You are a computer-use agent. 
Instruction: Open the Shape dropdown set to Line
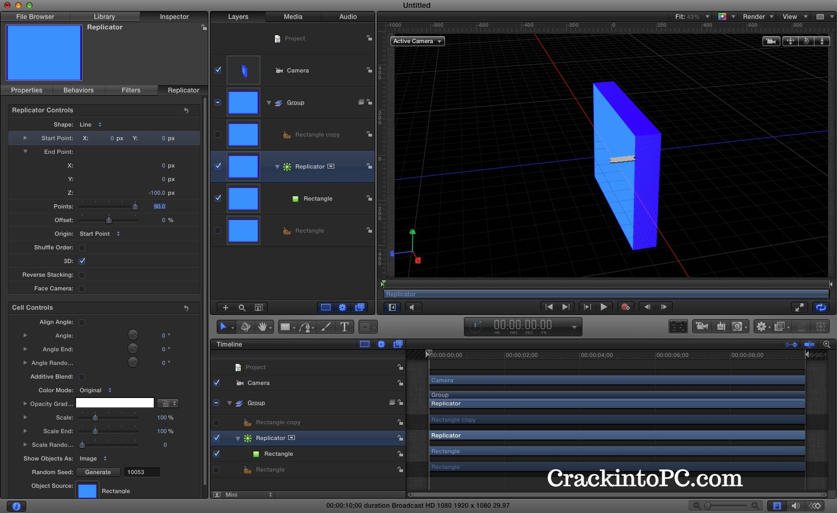[90, 124]
